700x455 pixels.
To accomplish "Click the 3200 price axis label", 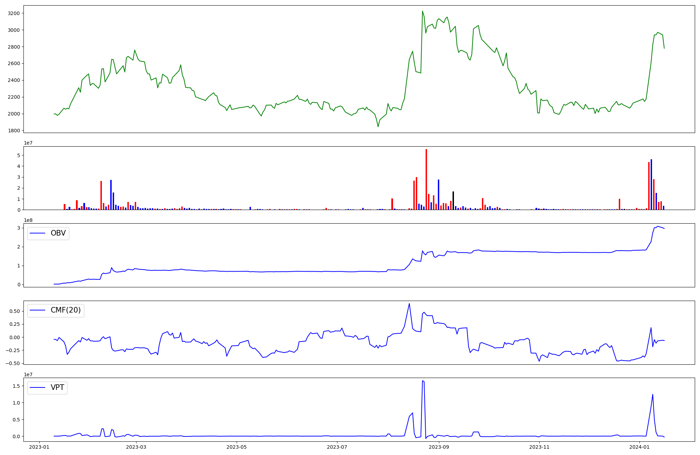I will 14,13.
